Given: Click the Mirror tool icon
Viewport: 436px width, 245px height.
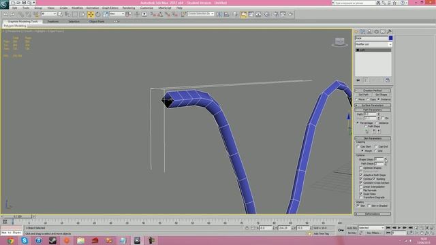Looking at the screenshot, I should click(x=219, y=14).
